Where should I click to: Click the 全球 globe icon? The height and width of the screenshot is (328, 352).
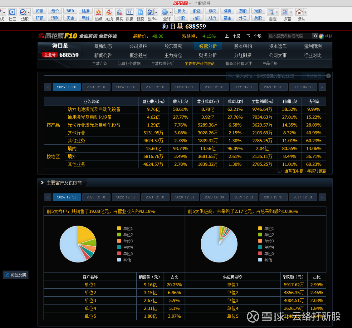coord(165,12)
